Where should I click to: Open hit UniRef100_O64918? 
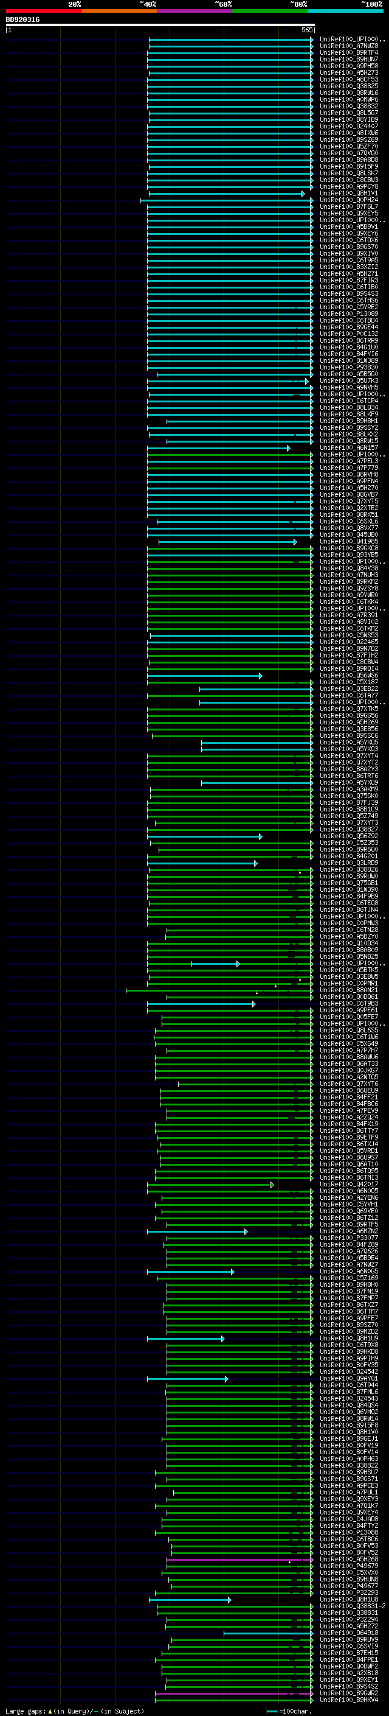[349, 1633]
